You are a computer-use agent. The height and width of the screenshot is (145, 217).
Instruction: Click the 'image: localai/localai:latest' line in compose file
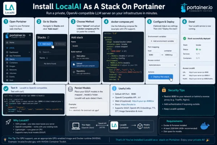119,42
